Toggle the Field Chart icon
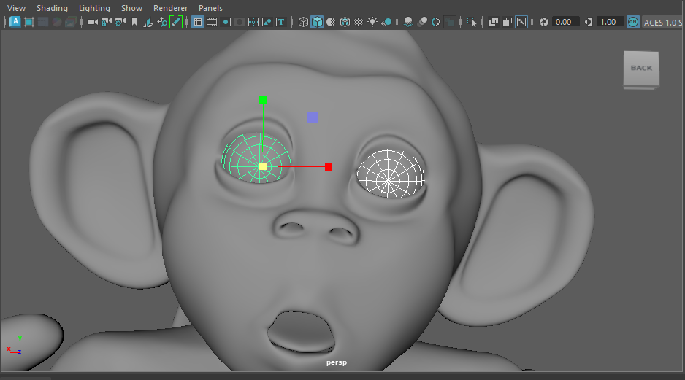 coord(253,22)
